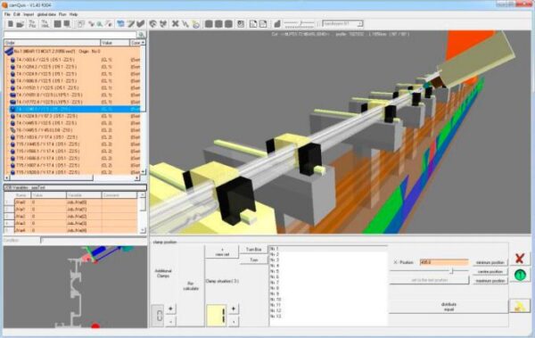Viewport: 535px width, 338px height.
Task: Click the second page-sheet icon in toolbar
Action: click(263, 23)
